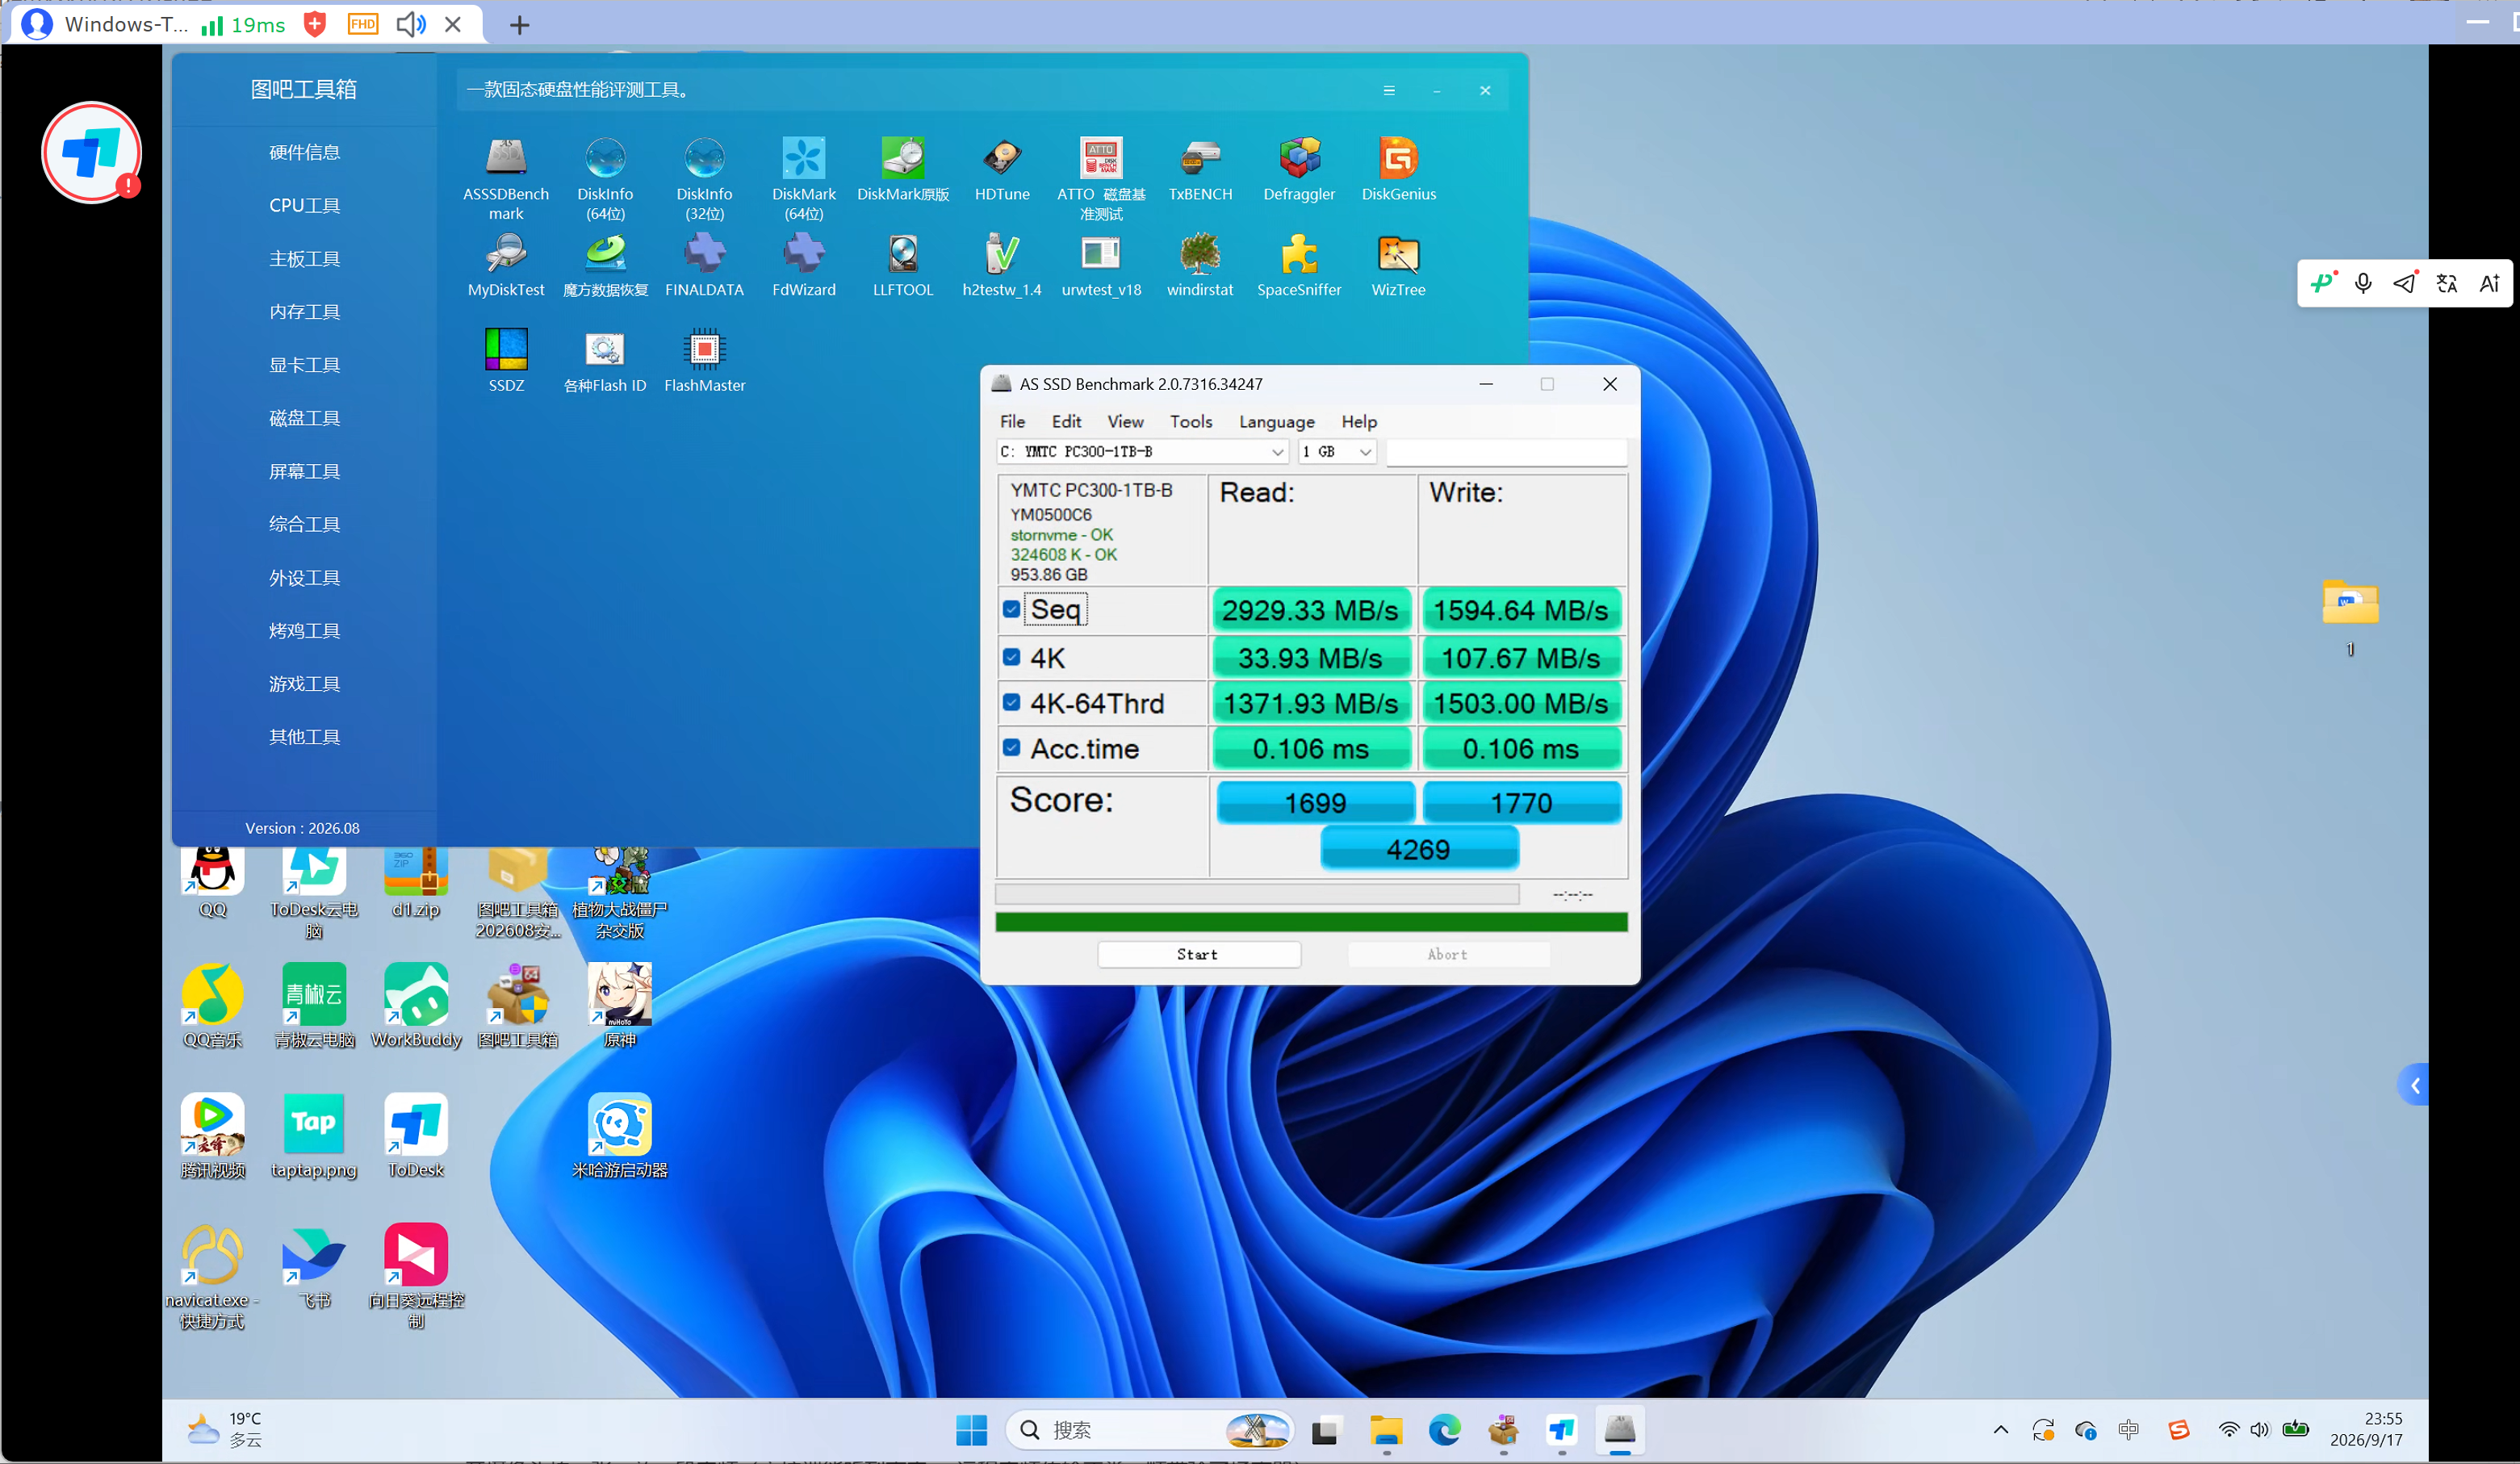This screenshot has height=1464, width=2520.
Task: Click the Windows Start button on taskbar
Action: tap(971, 1430)
